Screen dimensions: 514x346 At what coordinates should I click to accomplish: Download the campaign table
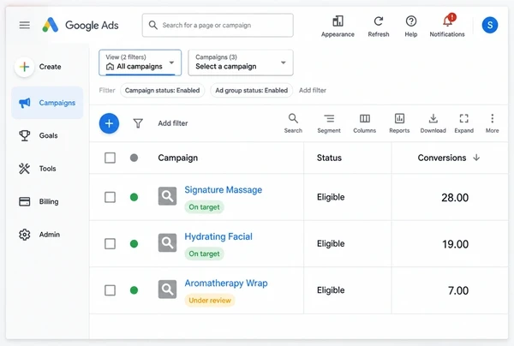[433, 123]
